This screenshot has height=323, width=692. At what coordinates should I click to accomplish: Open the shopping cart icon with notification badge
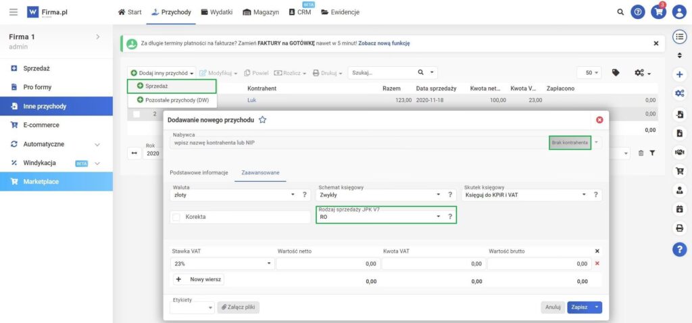click(658, 12)
